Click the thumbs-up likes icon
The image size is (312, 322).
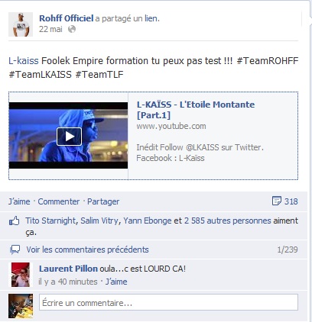(x=15, y=221)
